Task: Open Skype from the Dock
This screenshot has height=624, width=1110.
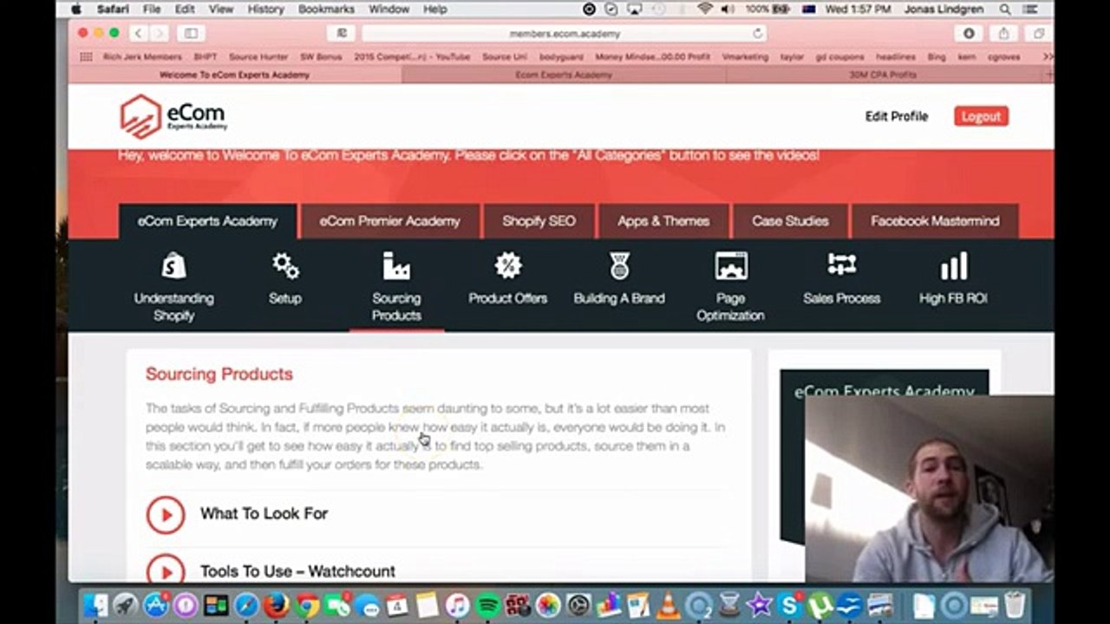Action: click(789, 605)
